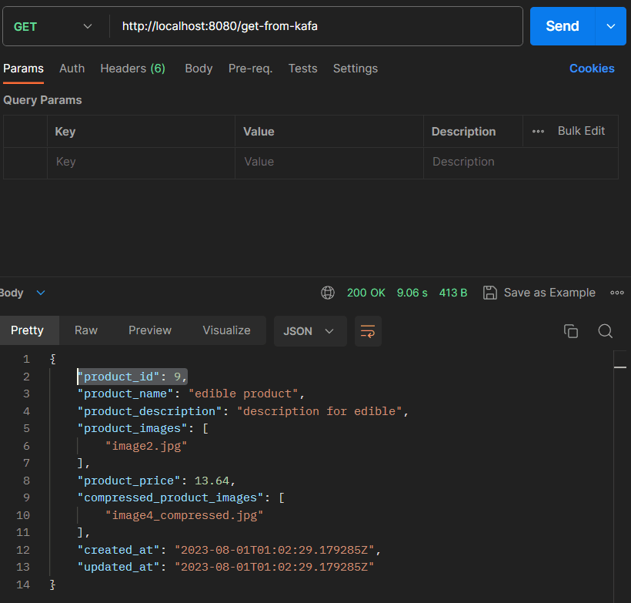Open the Tests tab
This screenshot has width=631, height=603.
tap(302, 69)
